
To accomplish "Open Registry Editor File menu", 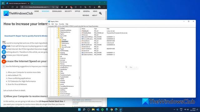I will (x=49, y=24).
